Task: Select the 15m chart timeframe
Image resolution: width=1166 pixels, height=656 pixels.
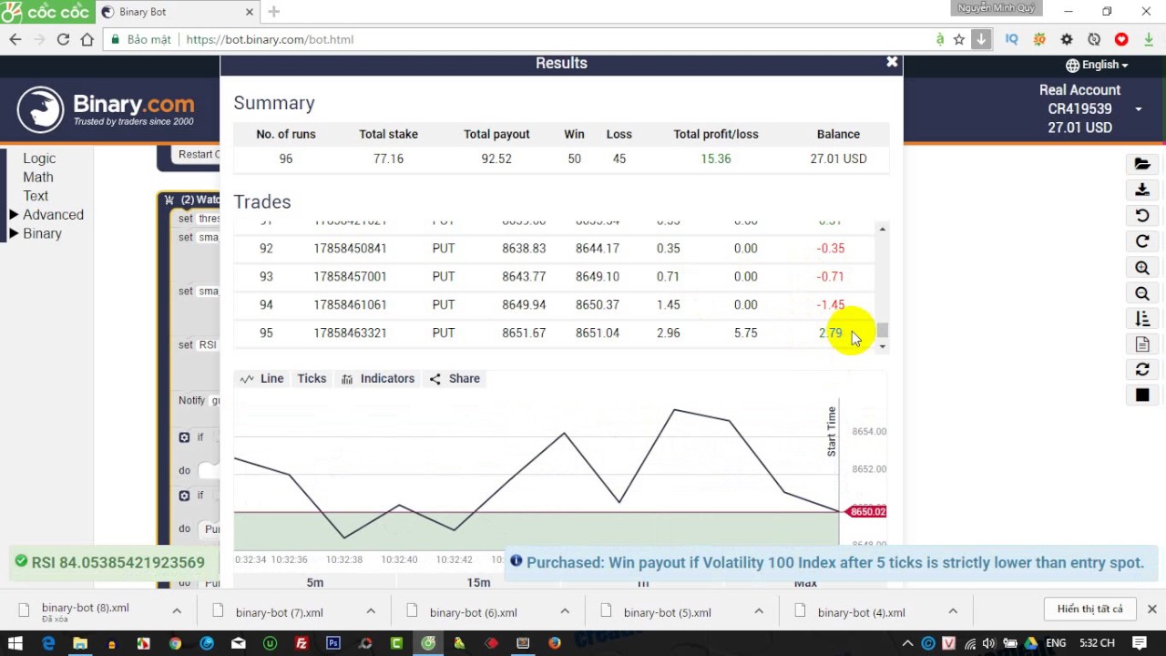Action: point(478,582)
